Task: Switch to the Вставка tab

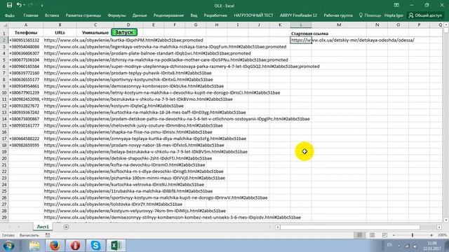Action: pyautogui.click(x=52, y=15)
